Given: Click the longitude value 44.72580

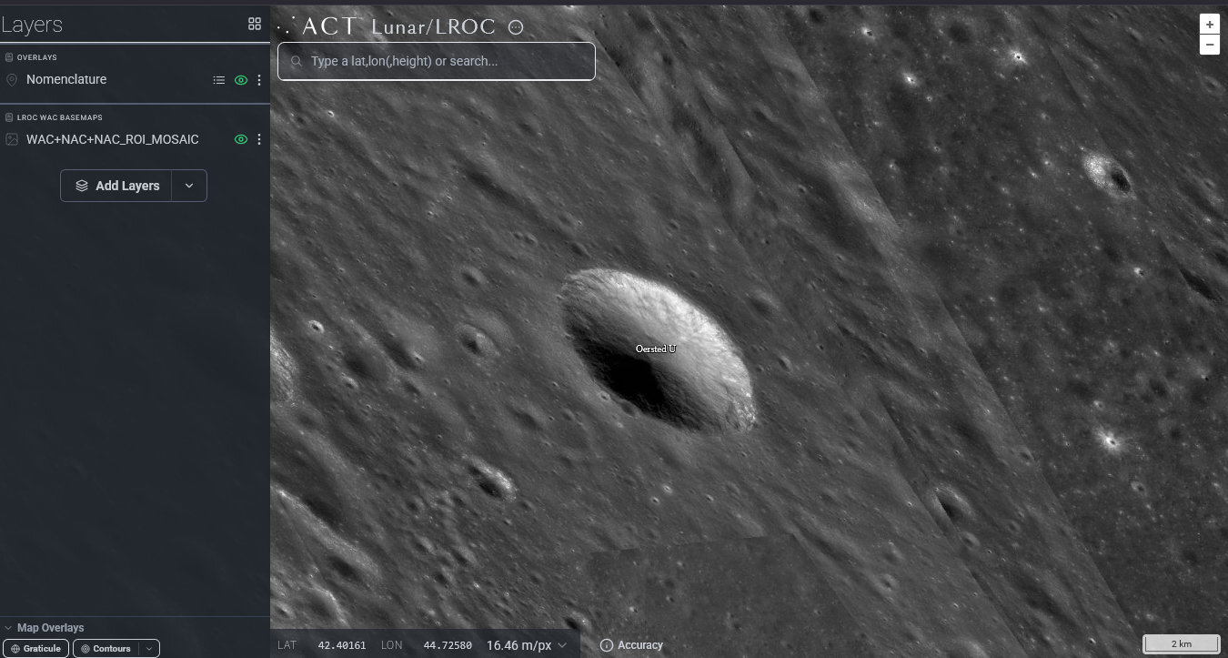Looking at the screenshot, I should click(448, 645).
